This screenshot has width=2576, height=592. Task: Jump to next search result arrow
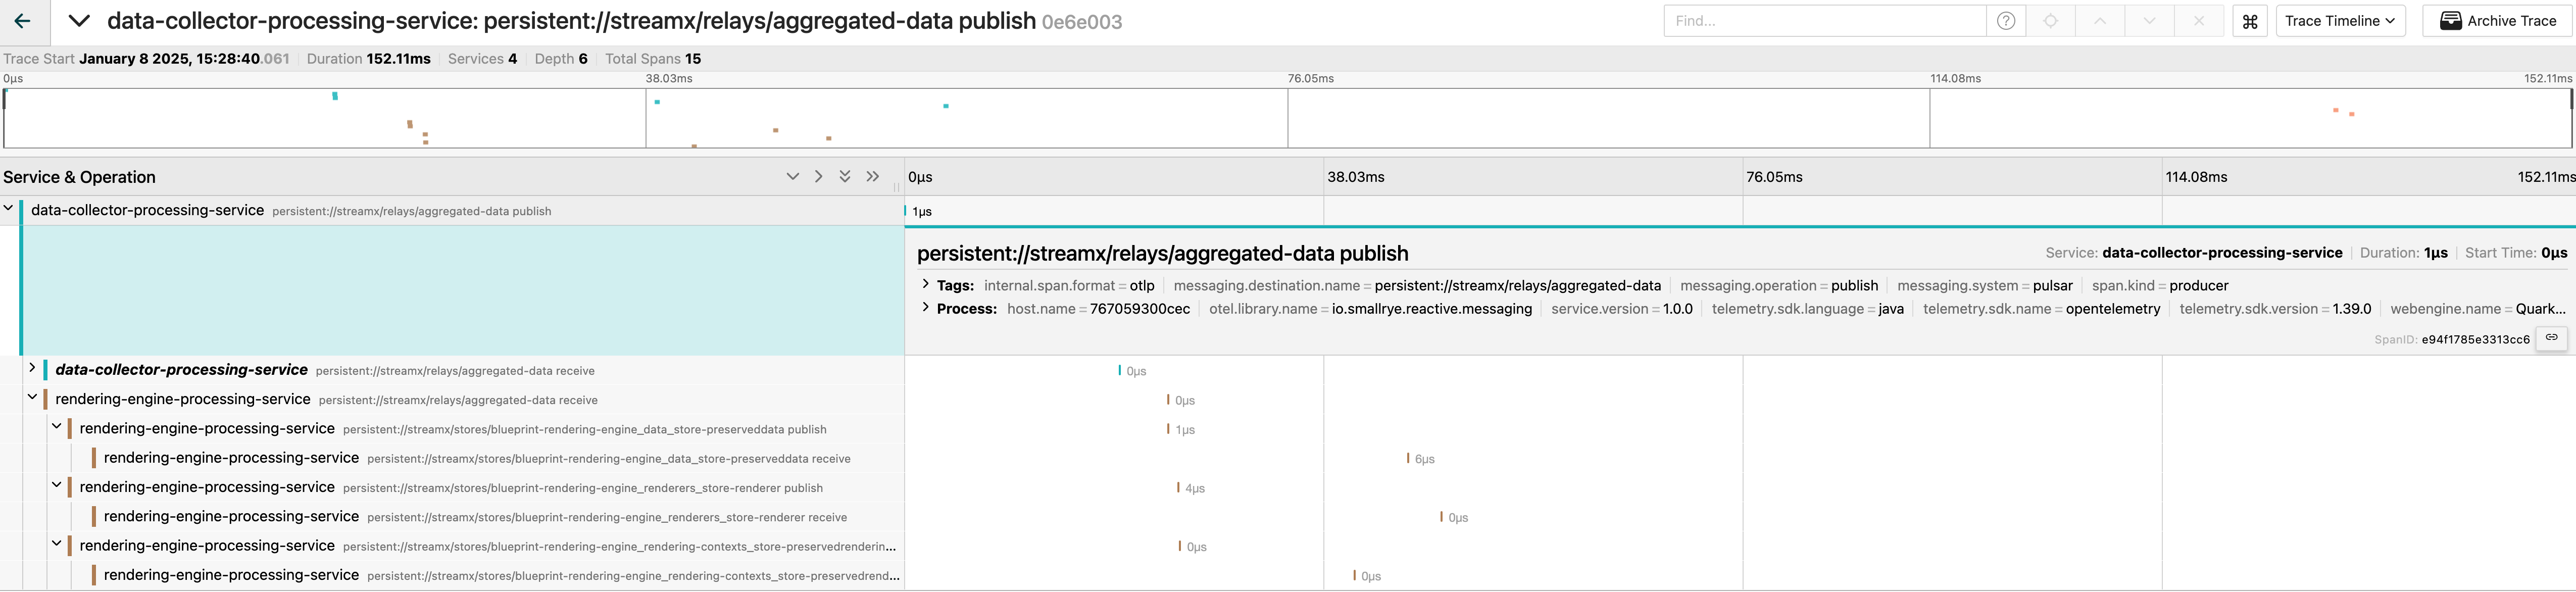2149,21
